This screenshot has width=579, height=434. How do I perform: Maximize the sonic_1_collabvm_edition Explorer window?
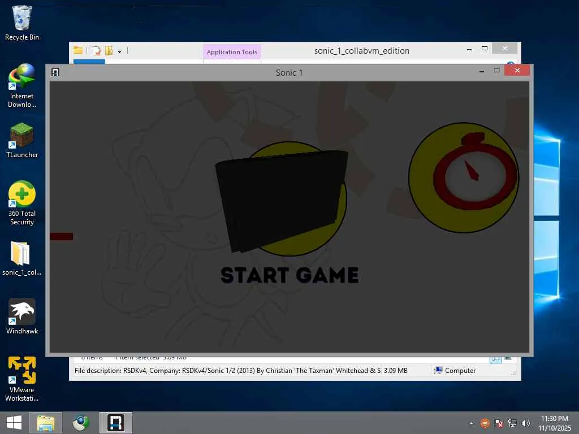(485, 49)
